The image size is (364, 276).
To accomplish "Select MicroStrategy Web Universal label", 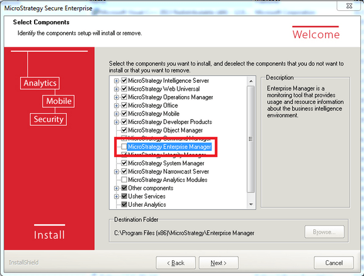I will pos(163,89).
